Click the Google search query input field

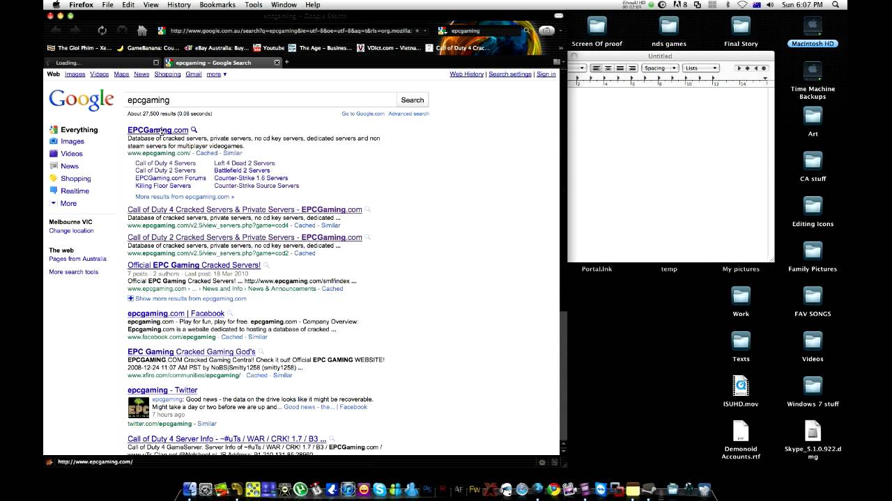(260, 100)
